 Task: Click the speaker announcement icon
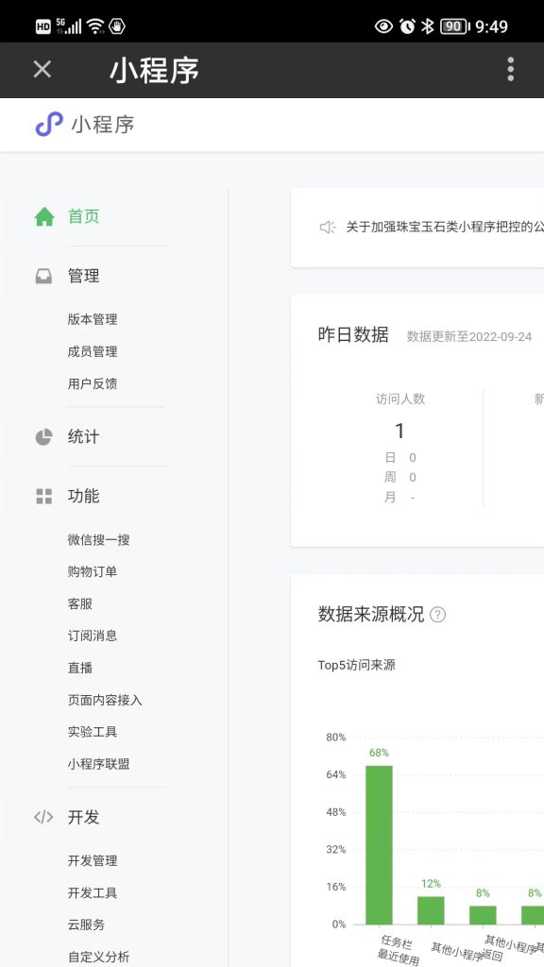tap(328, 228)
